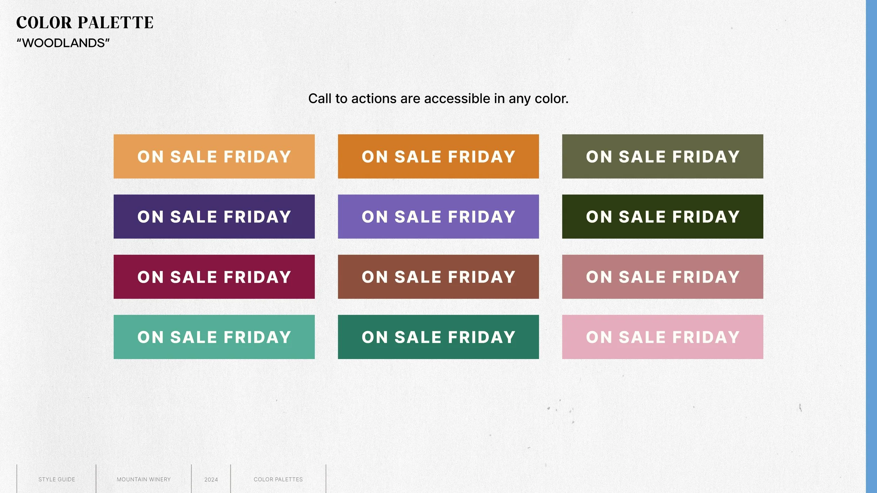This screenshot has width=877, height=493.
Task: Click the mint teal ON SALE FRIDAY button
Action: [x=214, y=337]
